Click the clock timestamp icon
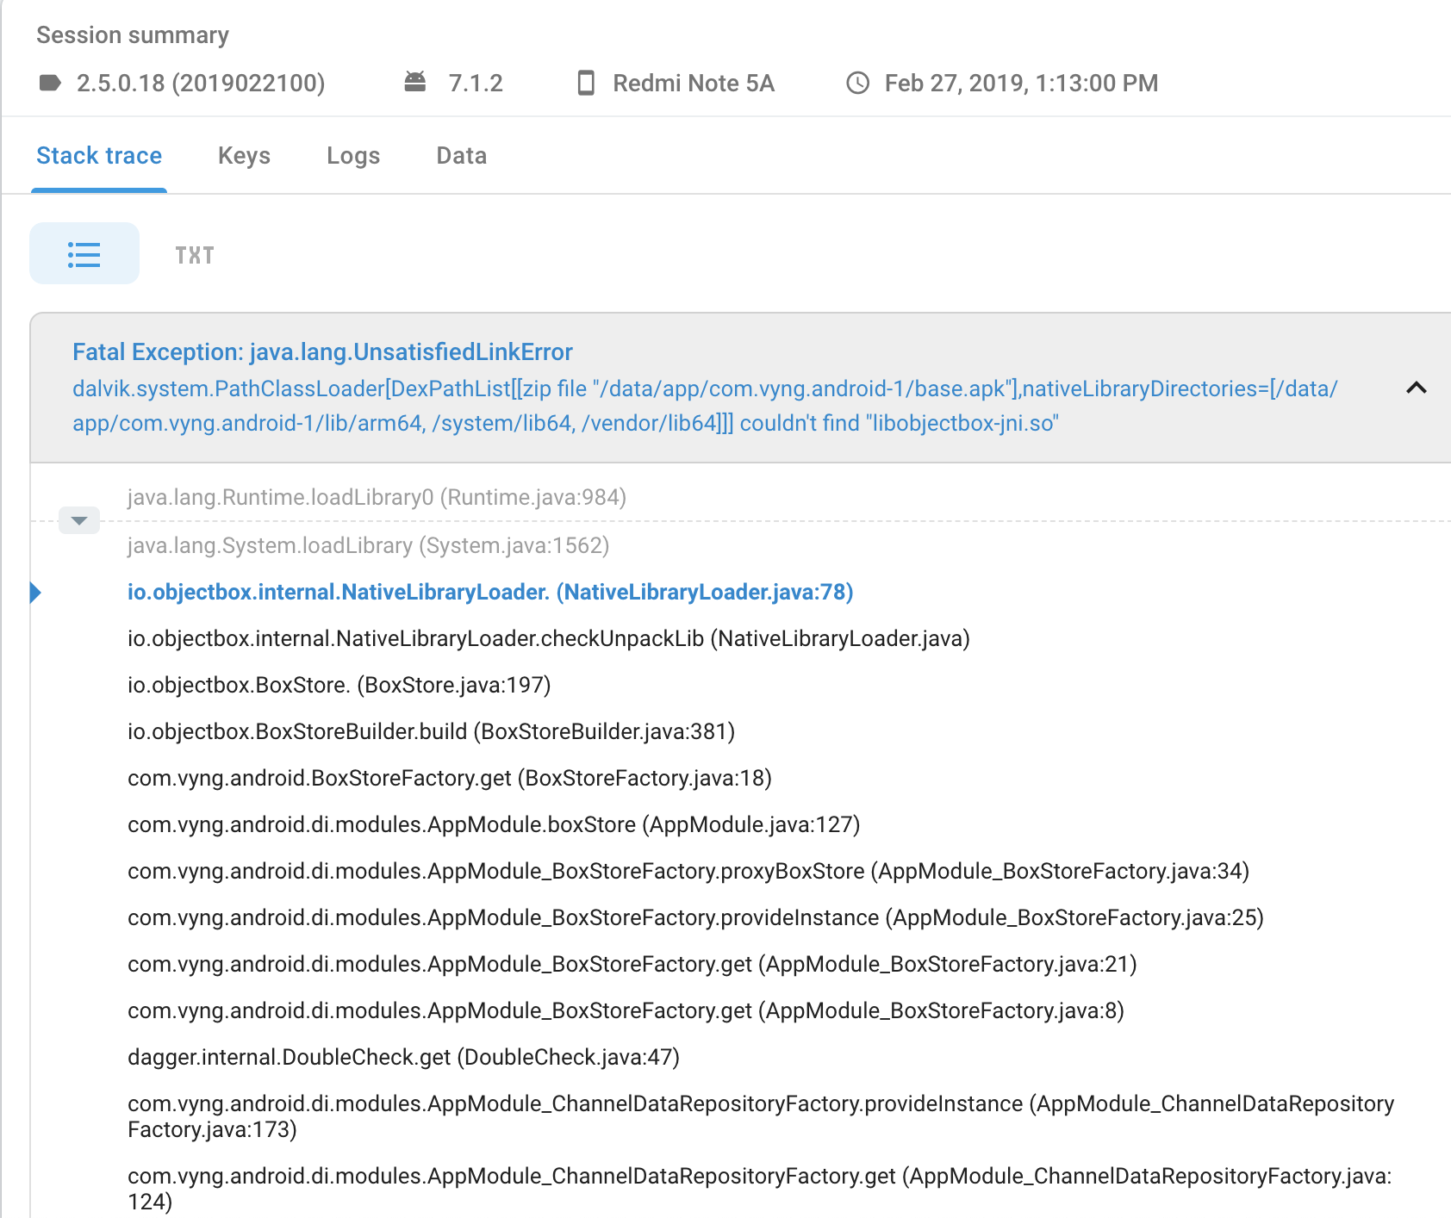Image resolution: width=1451 pixels, height=1218 pixels. [858, 83]
